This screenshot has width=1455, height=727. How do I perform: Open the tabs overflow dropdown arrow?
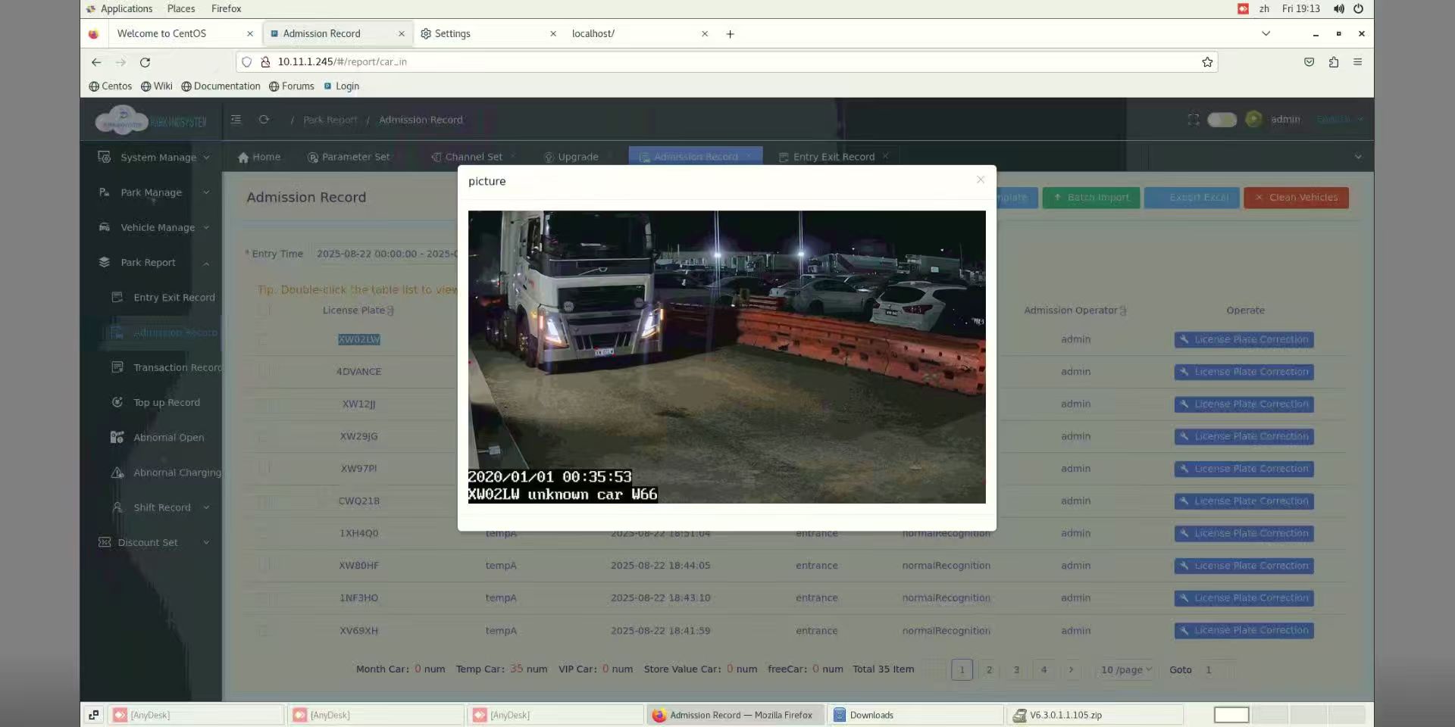tap(1358, 157)
